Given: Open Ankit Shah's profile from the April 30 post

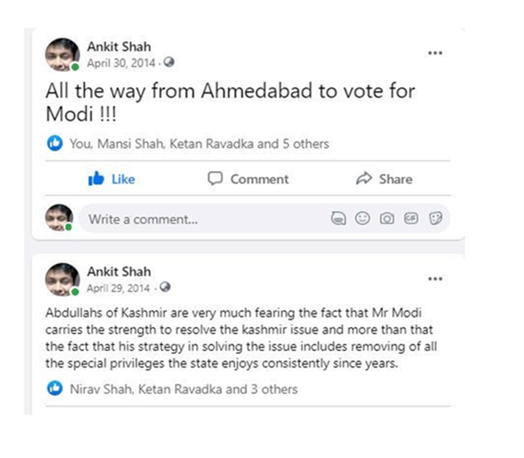Looking at the screenshot, I should (x=119, y=47).
